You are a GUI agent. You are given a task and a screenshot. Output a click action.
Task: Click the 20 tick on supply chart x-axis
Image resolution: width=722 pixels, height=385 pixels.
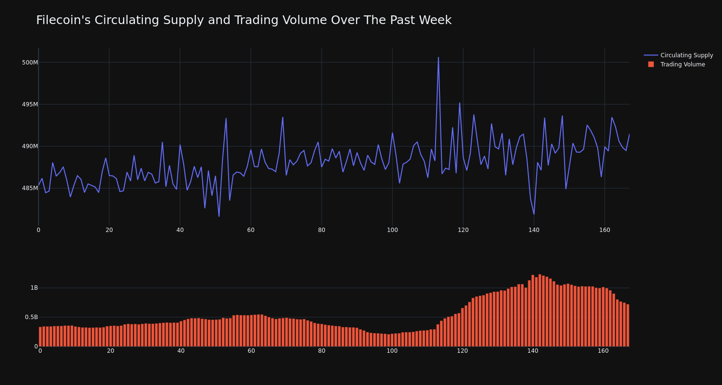109,230
